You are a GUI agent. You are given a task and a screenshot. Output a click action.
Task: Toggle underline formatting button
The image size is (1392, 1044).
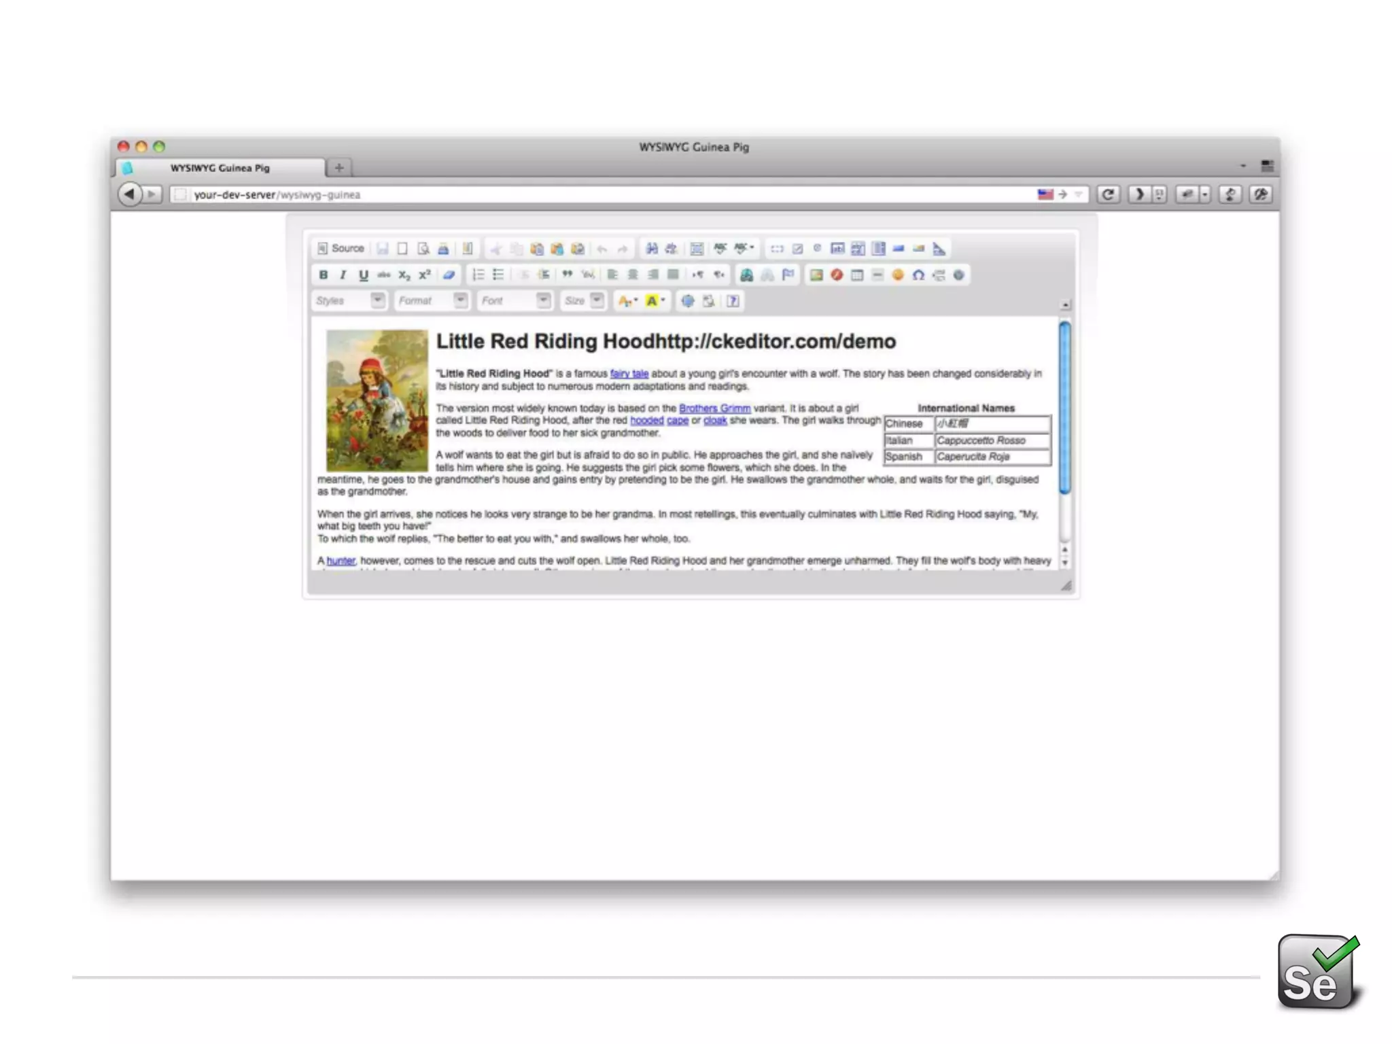click(364, 275)
